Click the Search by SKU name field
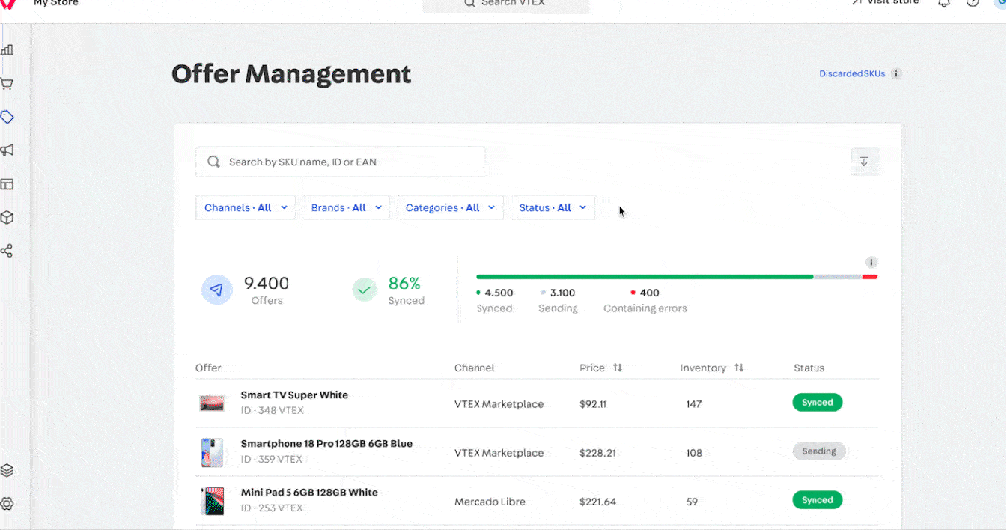 pos(340,162)
